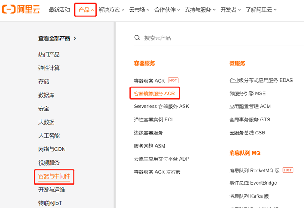304x208 pixels.
Task: Open 企业级分布式应用服务 EDAS
Action: [x=261, y=80]
